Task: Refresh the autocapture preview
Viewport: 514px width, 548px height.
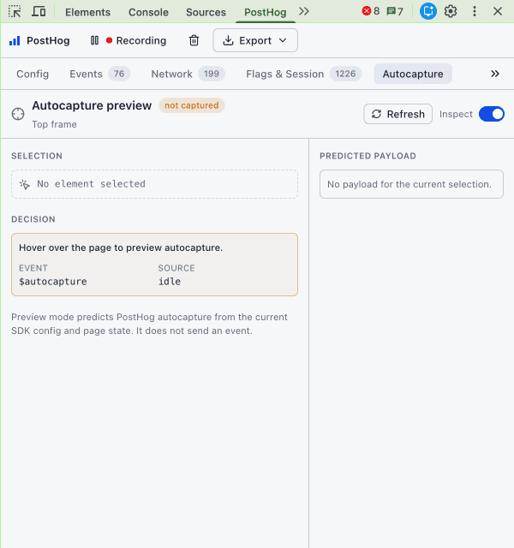Action: pos(397,114)
